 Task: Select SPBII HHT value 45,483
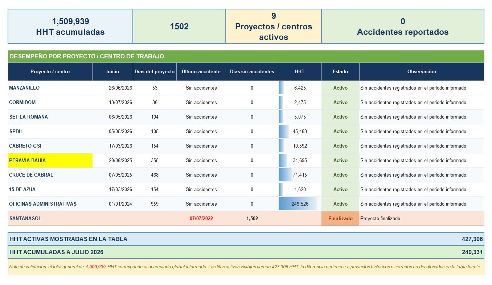300,131
